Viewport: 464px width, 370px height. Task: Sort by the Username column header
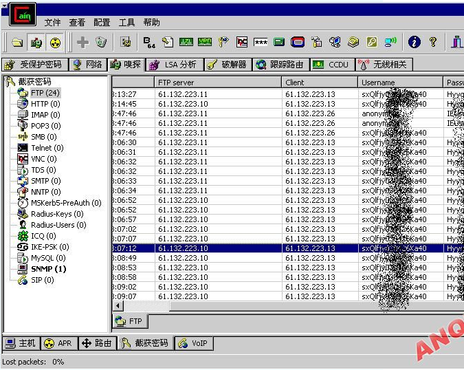click(x=400, y=83)
